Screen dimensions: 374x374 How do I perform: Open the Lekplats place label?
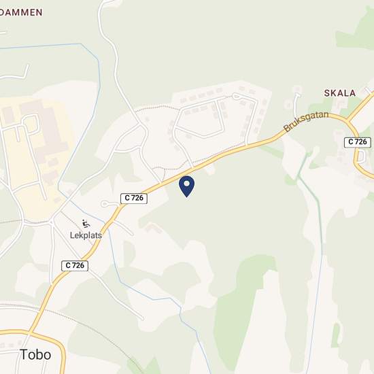click(86, 235)
